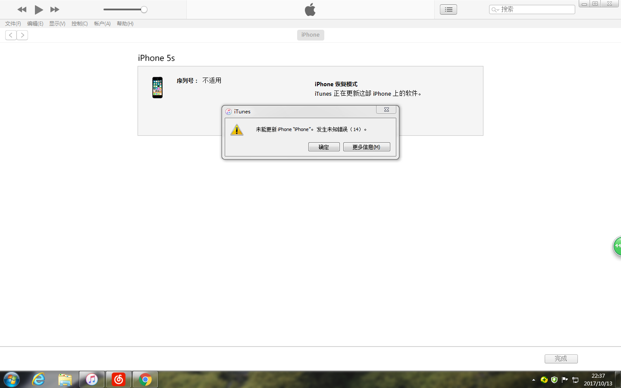Launch Internet Explorer from the taskbar

pyautogui.click(x=39, y=380)
